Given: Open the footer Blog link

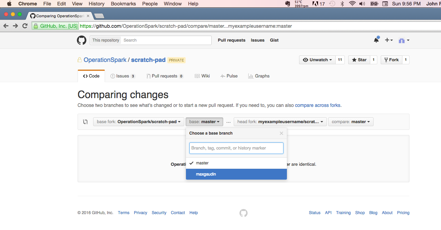Looking at the screenshot, I should pos(373,213).
